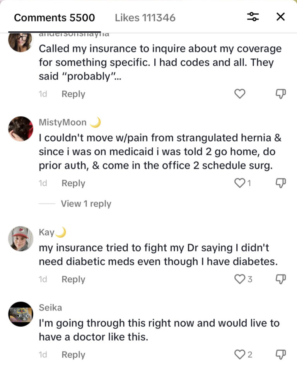Switch to the Likes 111346 tab
This screenshot has height=373, width=297.
point(144,17)
